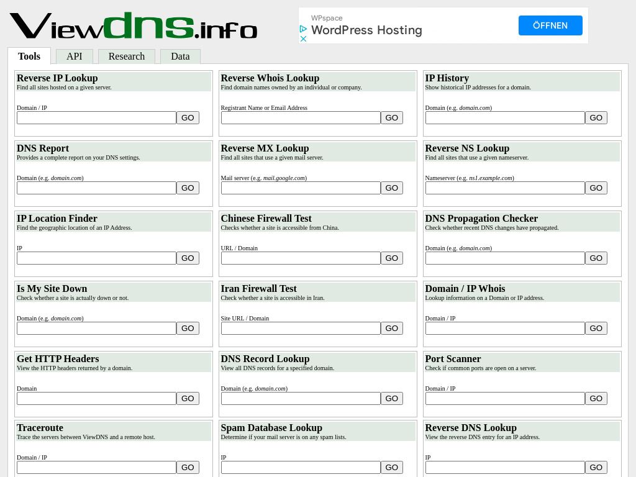Image resolution: width=636 pixels, height=477 pixels.
Task: Click GO for Domain / IP Whois
Action: point(596,328)
